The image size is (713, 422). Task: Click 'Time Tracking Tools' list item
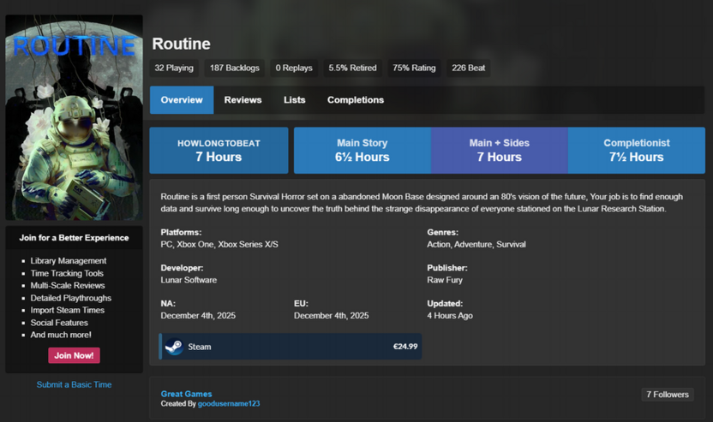coord(67,273)
